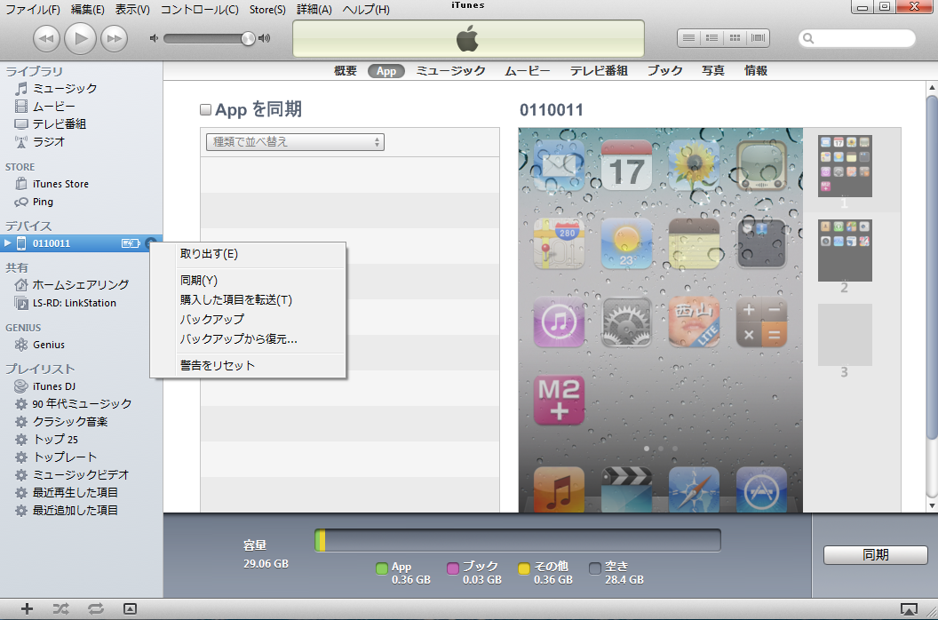The image size is (938, 620).
Task: Select home screen page 1 thumbnail
Action: [x=845, y=166]
